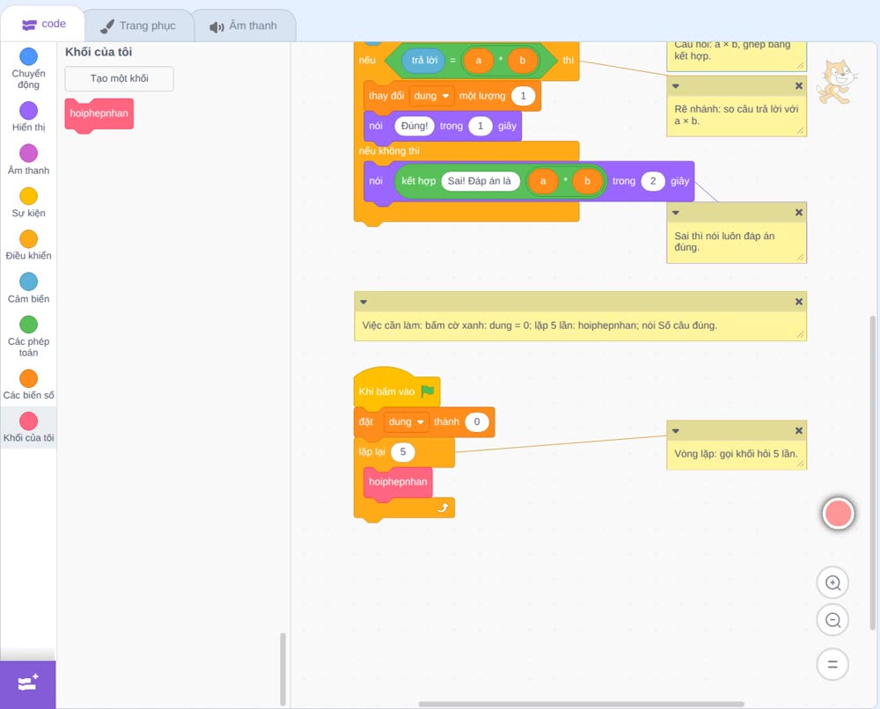Select the Các phép toán category
Screen dimensions: 880x709
(28, 337)
